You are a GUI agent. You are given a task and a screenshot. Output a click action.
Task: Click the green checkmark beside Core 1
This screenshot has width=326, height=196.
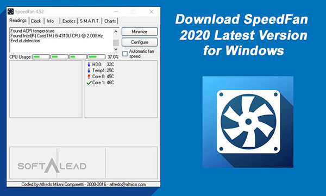point(89,83)
